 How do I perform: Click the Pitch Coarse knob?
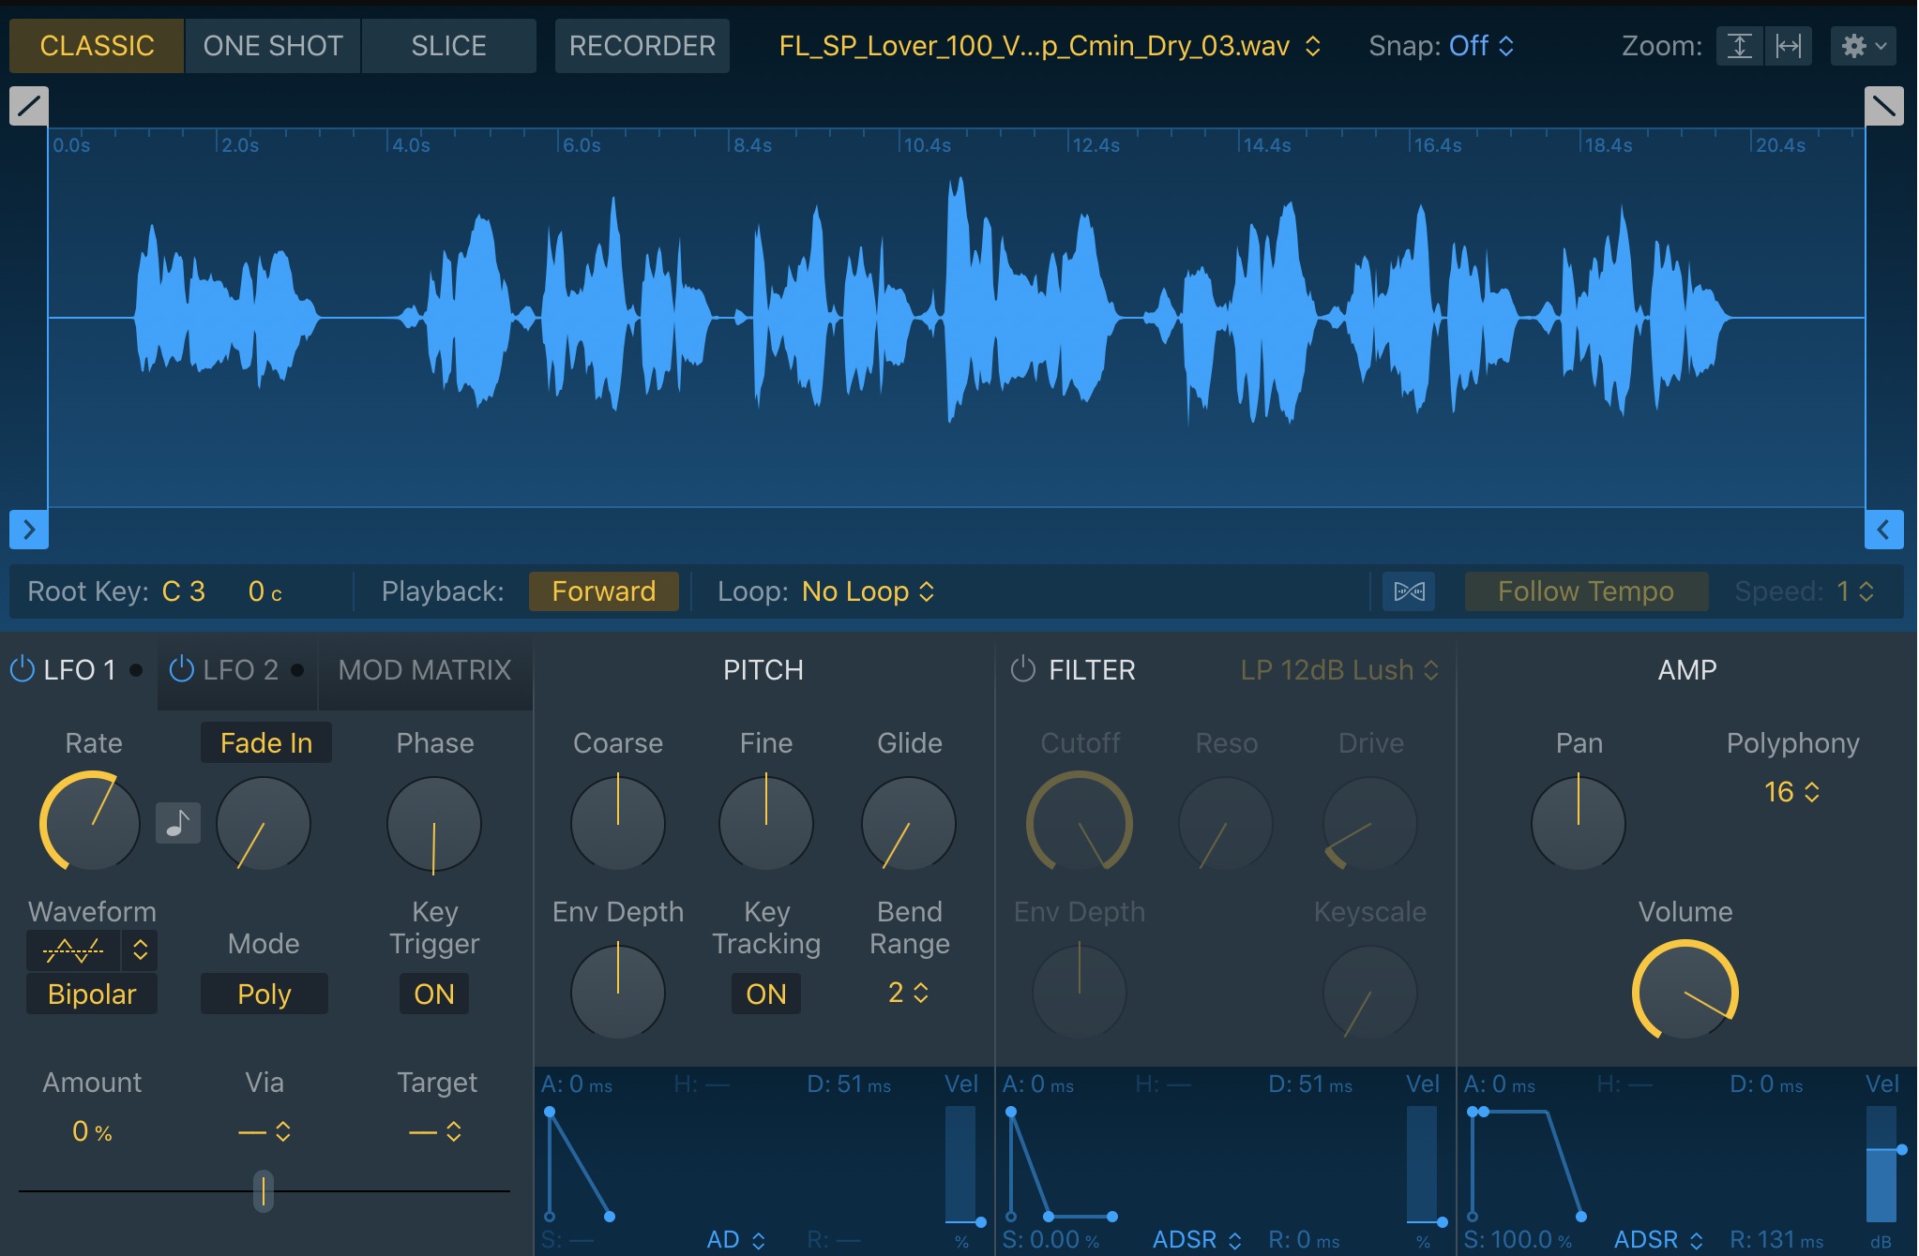pos(618,823)
